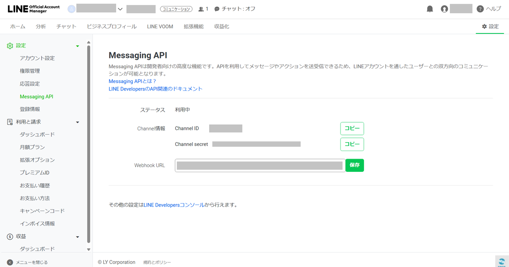Collapse the 設定 sidebar section

[x=77, y=46]
